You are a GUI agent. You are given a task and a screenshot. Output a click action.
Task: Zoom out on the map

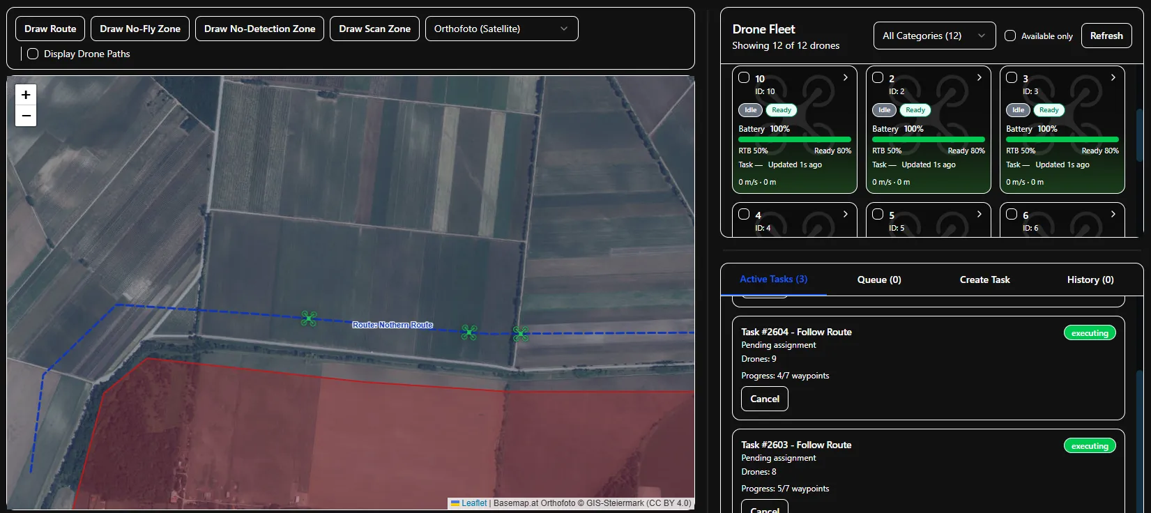pyautogui.click(x=26, y=116)
